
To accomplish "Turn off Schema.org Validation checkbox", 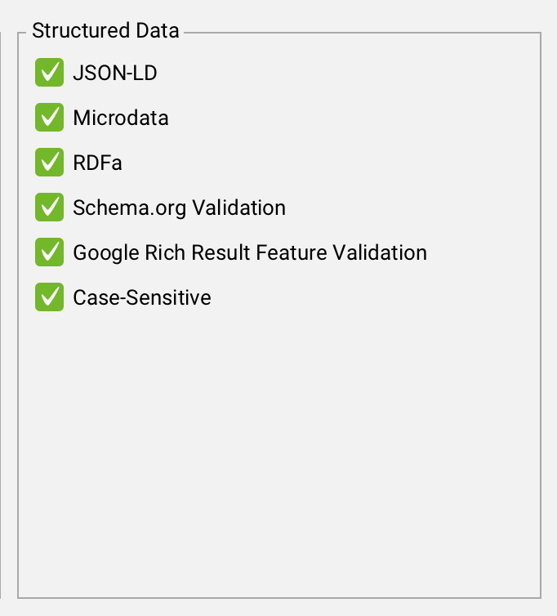I will click(50, 208).
